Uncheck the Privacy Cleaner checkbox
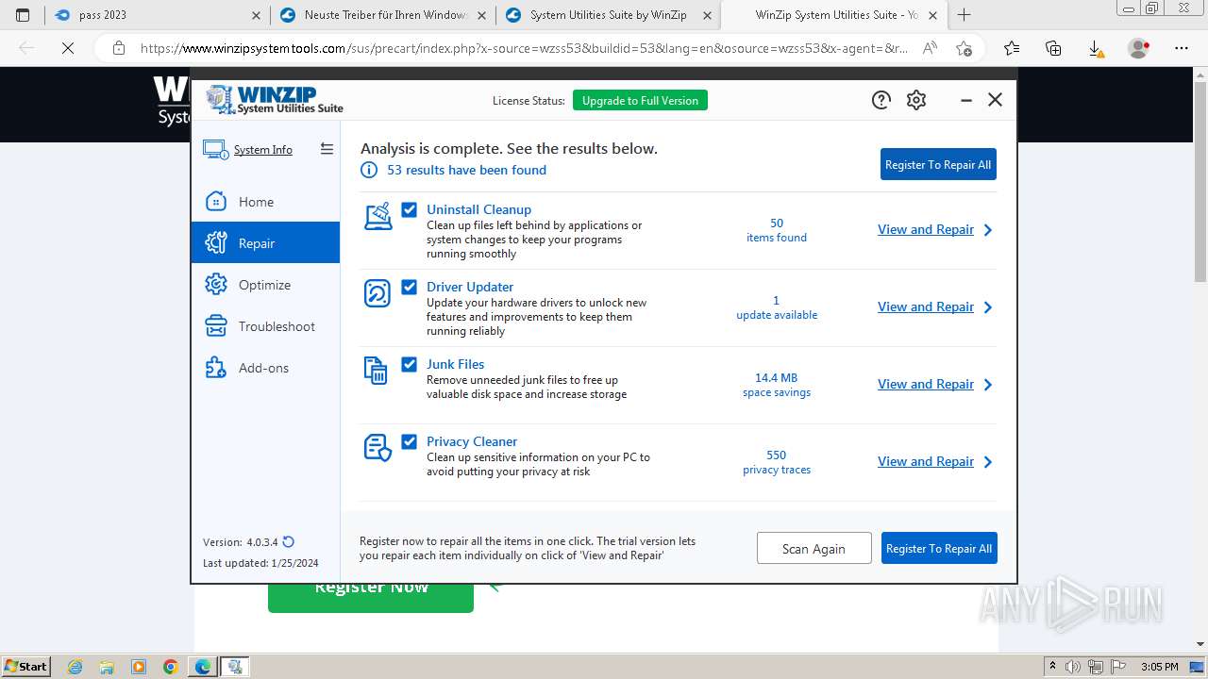This screenshot has width=1208, height=679. tap(409, 441)
